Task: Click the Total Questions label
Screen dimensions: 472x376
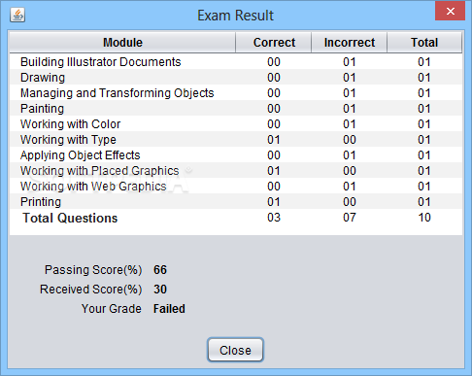Action: tap(70, 218)
